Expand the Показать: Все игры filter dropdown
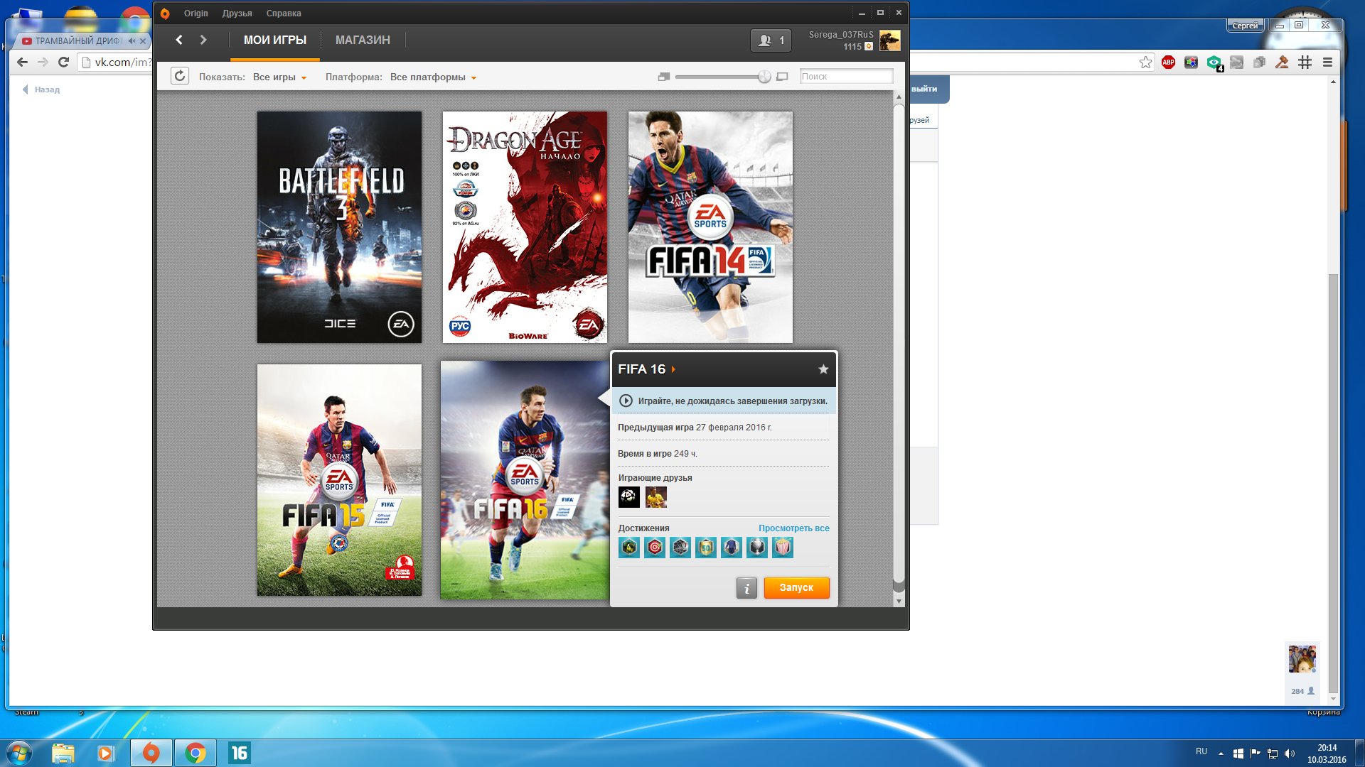This screenshot has height=767, width=1365. 280,77
